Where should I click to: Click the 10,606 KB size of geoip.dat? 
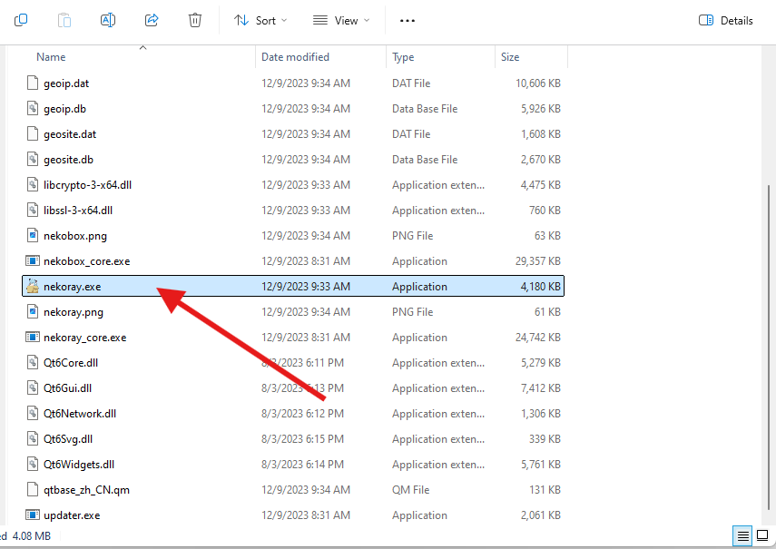tap(538, 83)
